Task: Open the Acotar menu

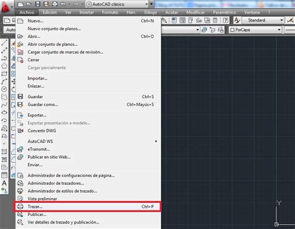Action: [x=172, y=12]
